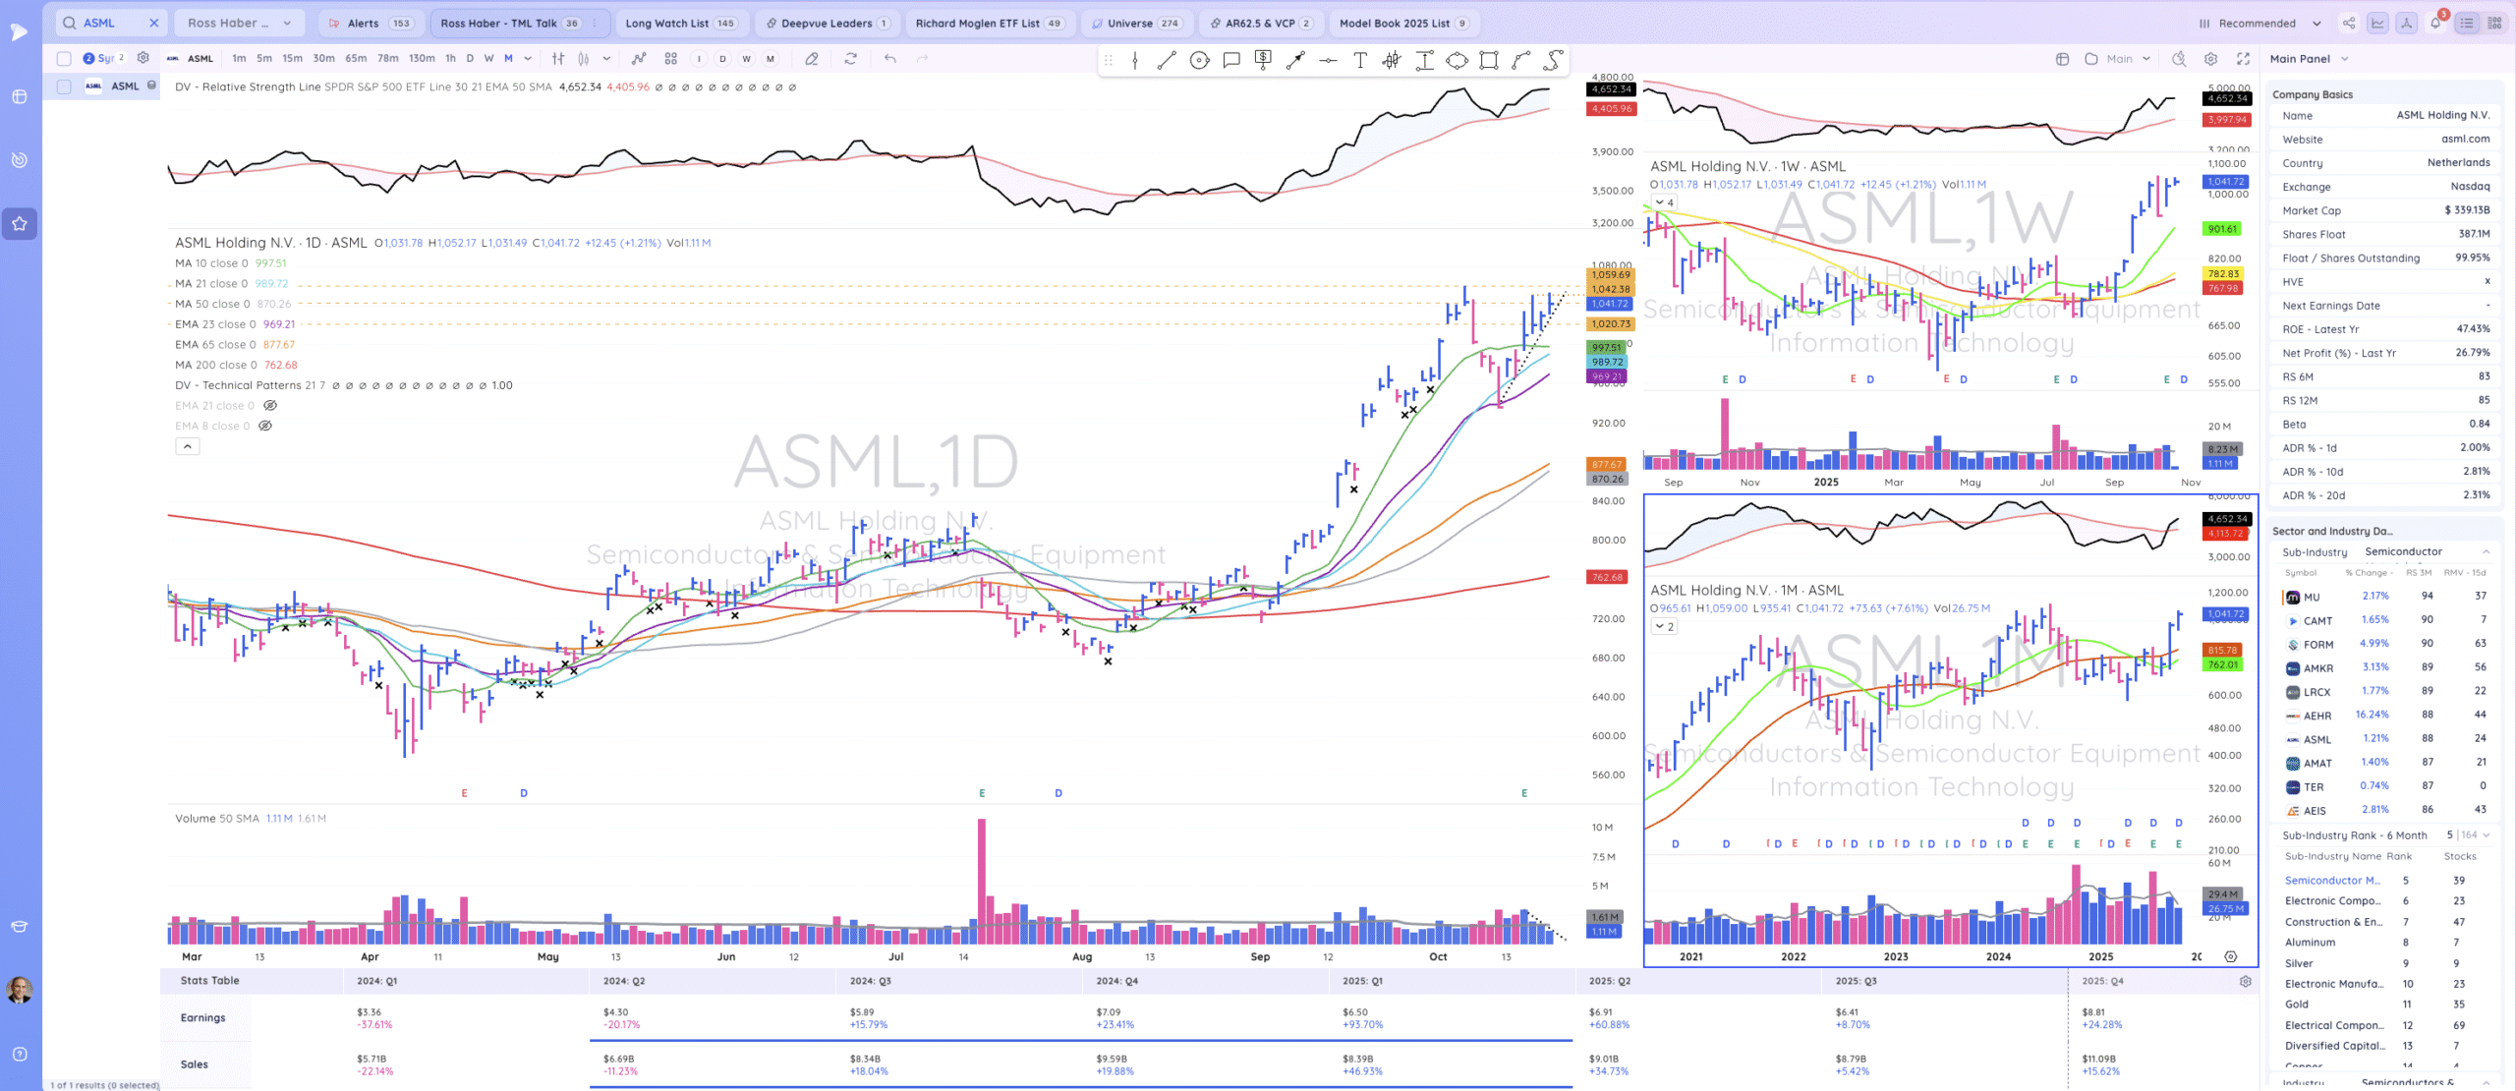Select the vertical line drawing tool
2516x1091 pixels.
click(1135, 61)
